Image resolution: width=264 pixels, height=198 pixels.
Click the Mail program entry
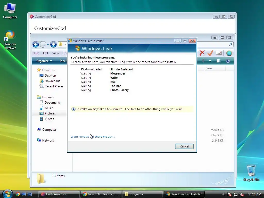pyautogui.click(x=113, y=82)
